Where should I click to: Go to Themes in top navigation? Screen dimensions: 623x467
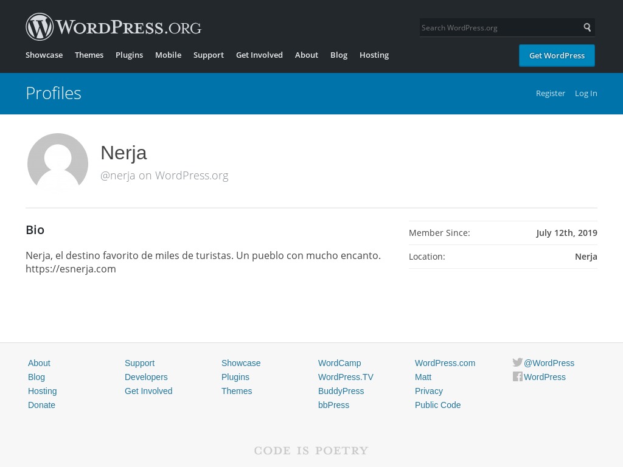(x=89, y=55)
